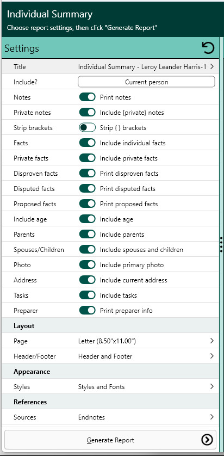Toggle the Include parents switch

pyautogui.click(x=87, y=234)
